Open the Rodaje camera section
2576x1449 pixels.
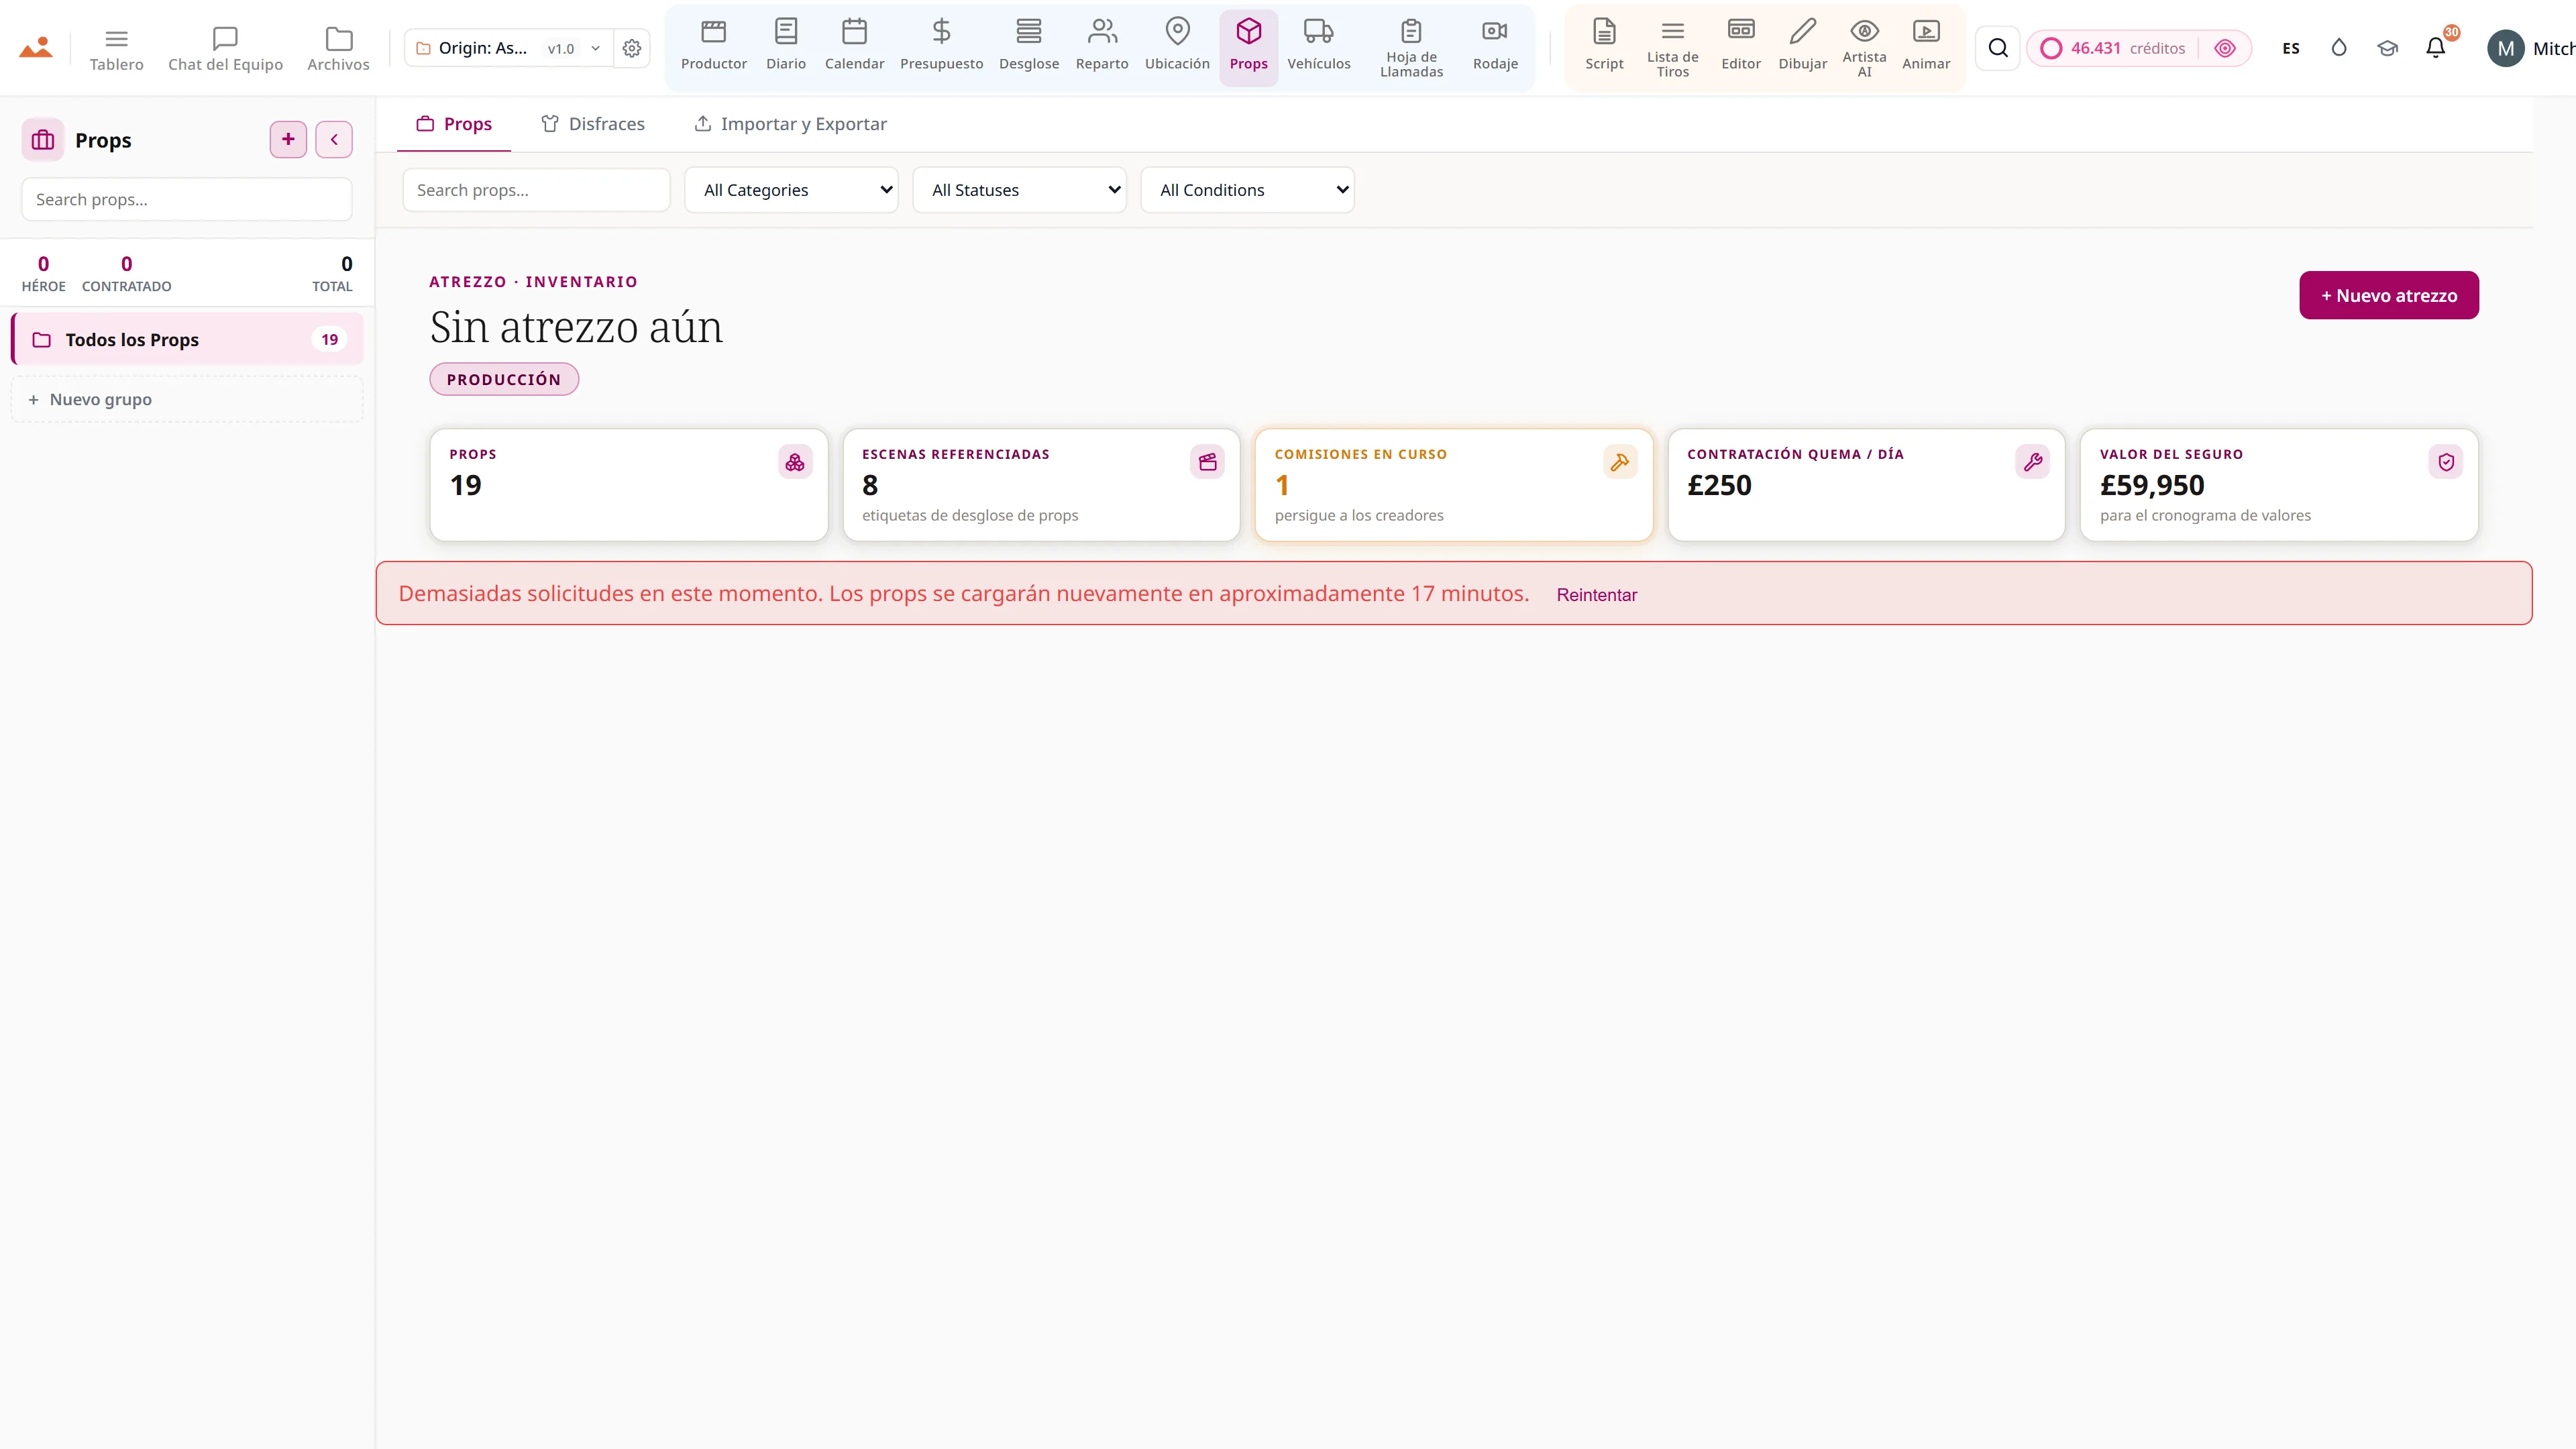pos(1495,47)
